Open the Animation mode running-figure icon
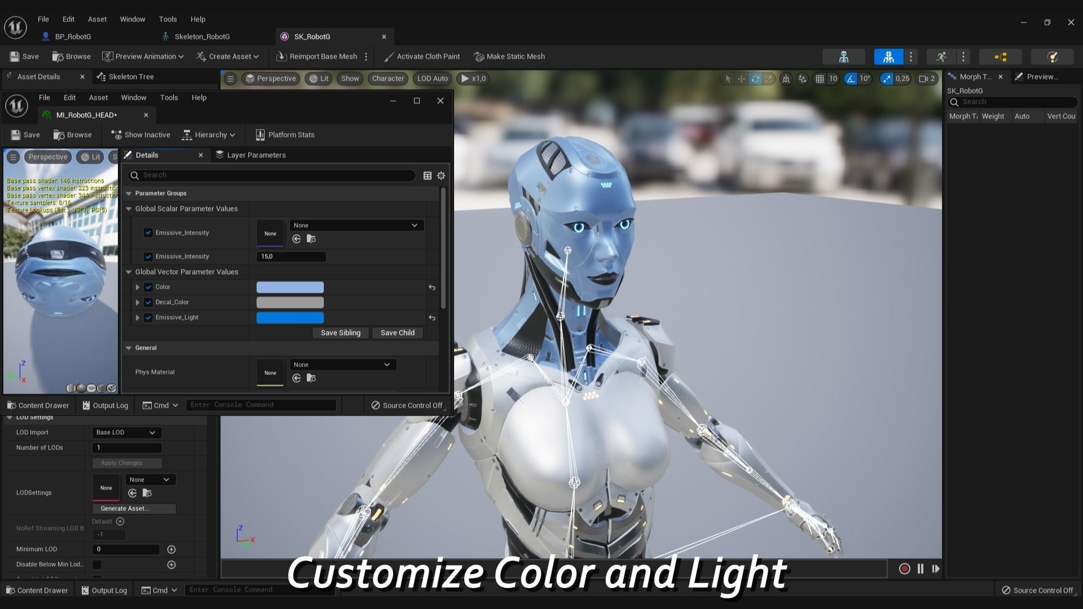This screenshot has height=609, width=1083. click(941, 56)
